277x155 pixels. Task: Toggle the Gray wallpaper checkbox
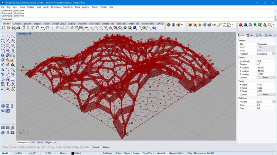click(x=258, y=108)
